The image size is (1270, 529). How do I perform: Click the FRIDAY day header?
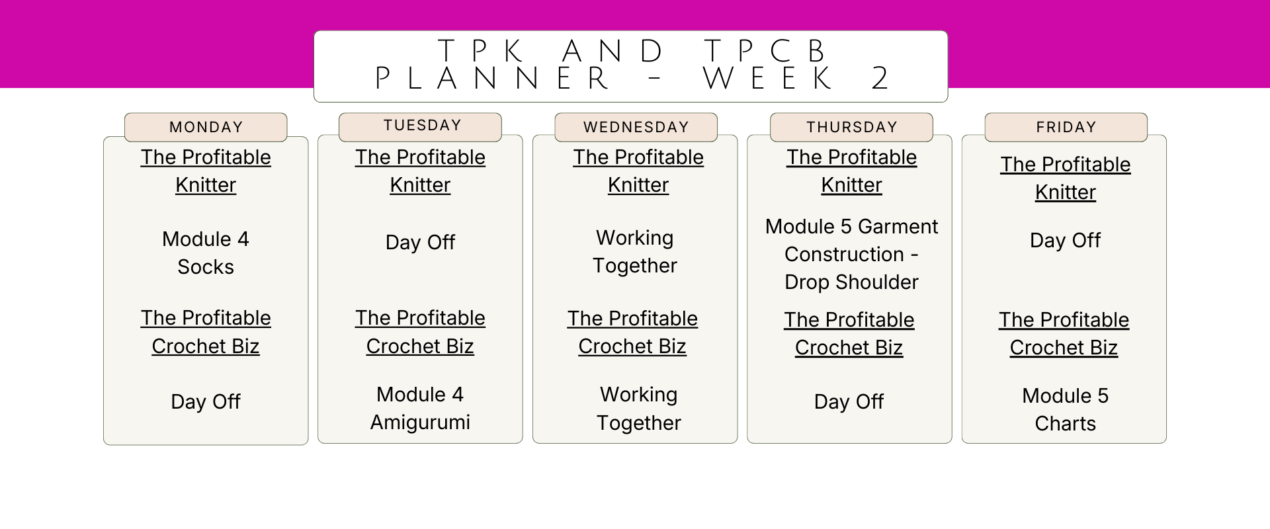[x=1066, y=127]
